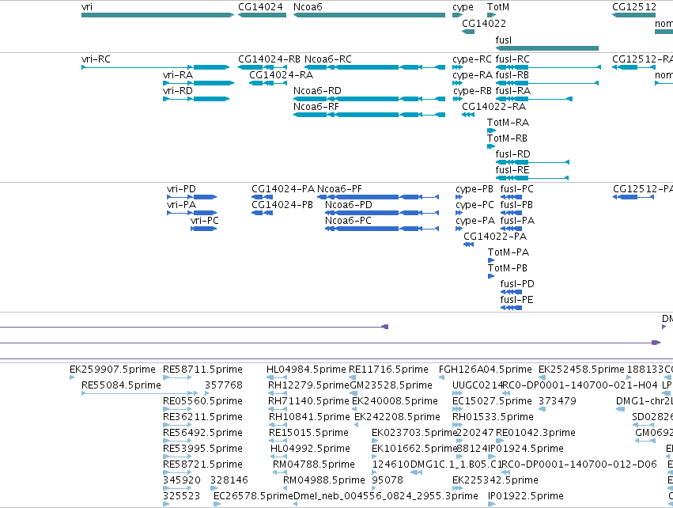This screenshot has width=673, height=508.
Task: Click cDNA EK225342.5prime
Action: 458,488
